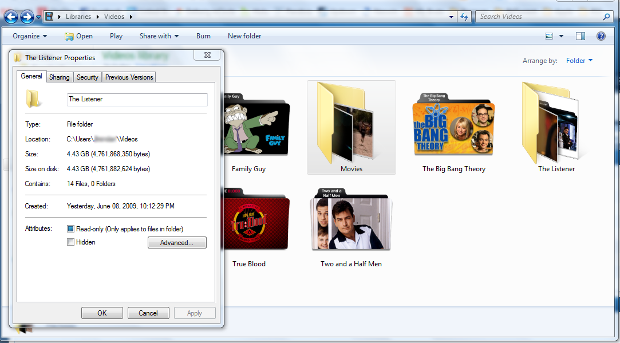
Task: Edit the folder name field The Listener
Action: click(137, 99)
